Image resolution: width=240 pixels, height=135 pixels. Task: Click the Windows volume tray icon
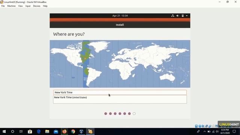click(217, 132)
